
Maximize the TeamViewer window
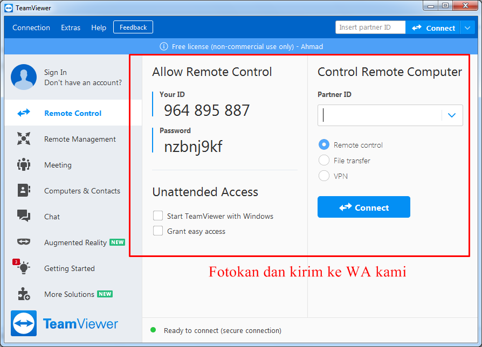pyautogui.click(x=445, y=5)
